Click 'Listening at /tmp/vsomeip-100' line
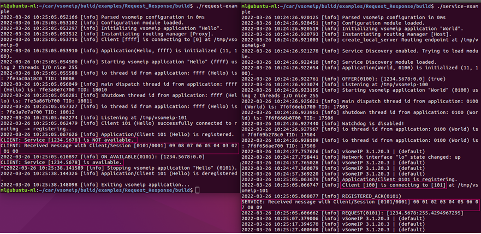This screenshot has width=481, height=234. [x=334, y=84]
